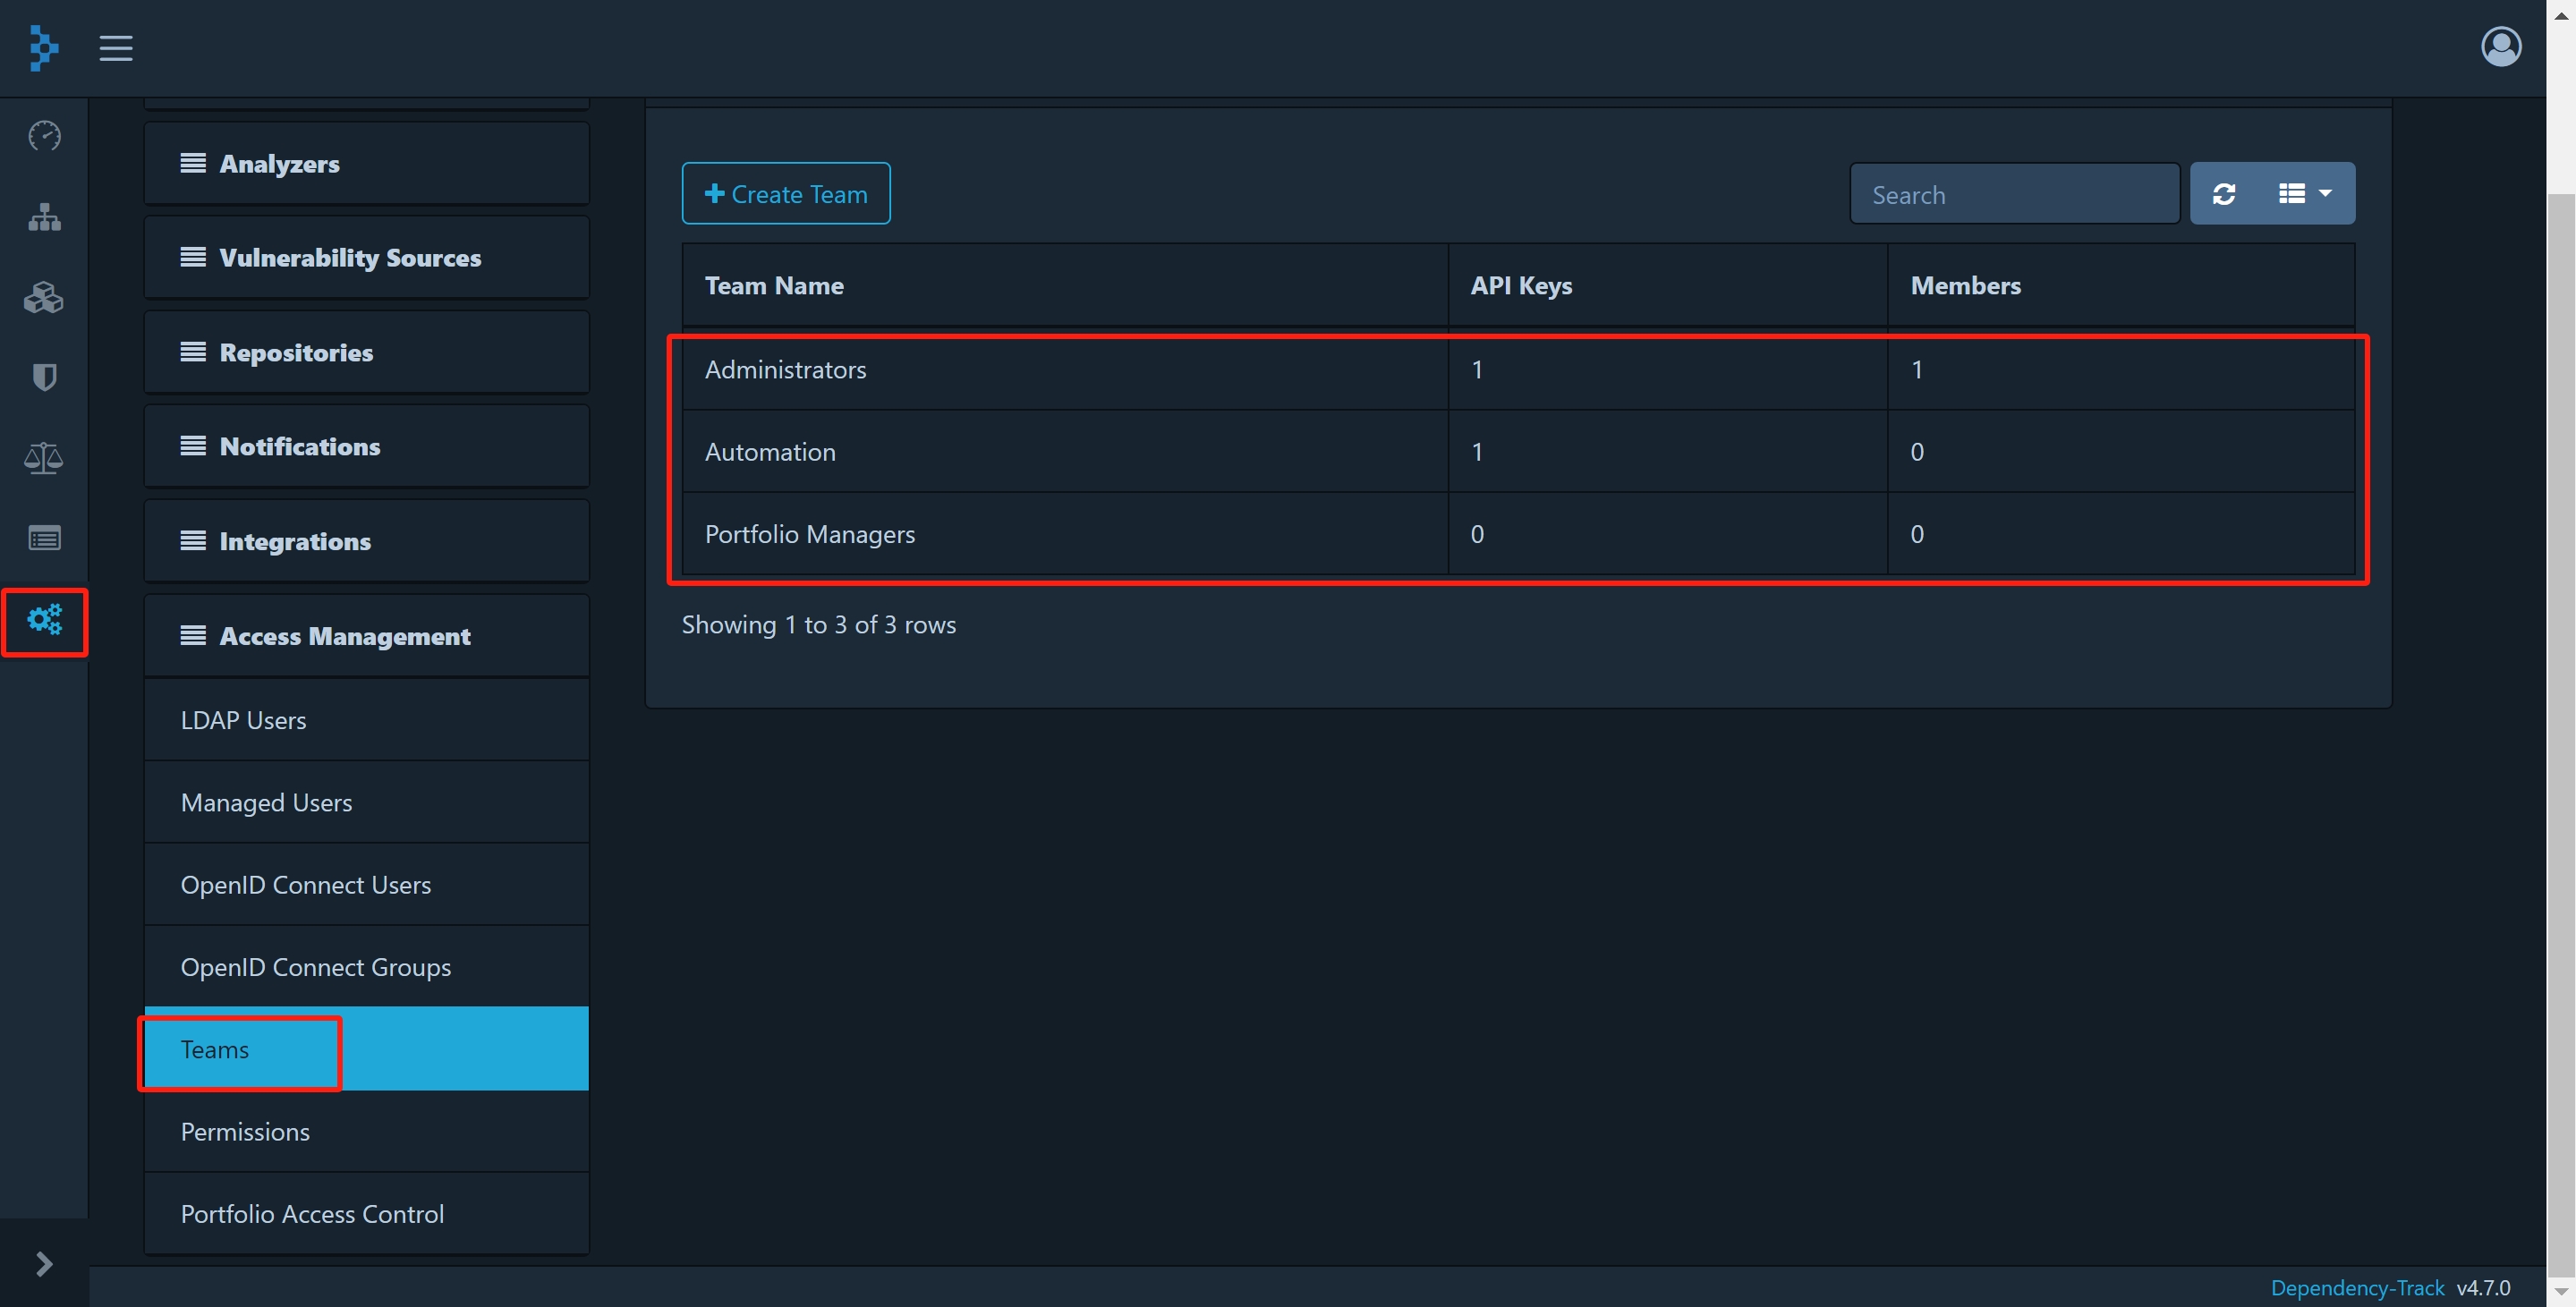This screenshot has width=2576, height=1307.
Task: Select the Administrators team row
Action: point(786,370)
